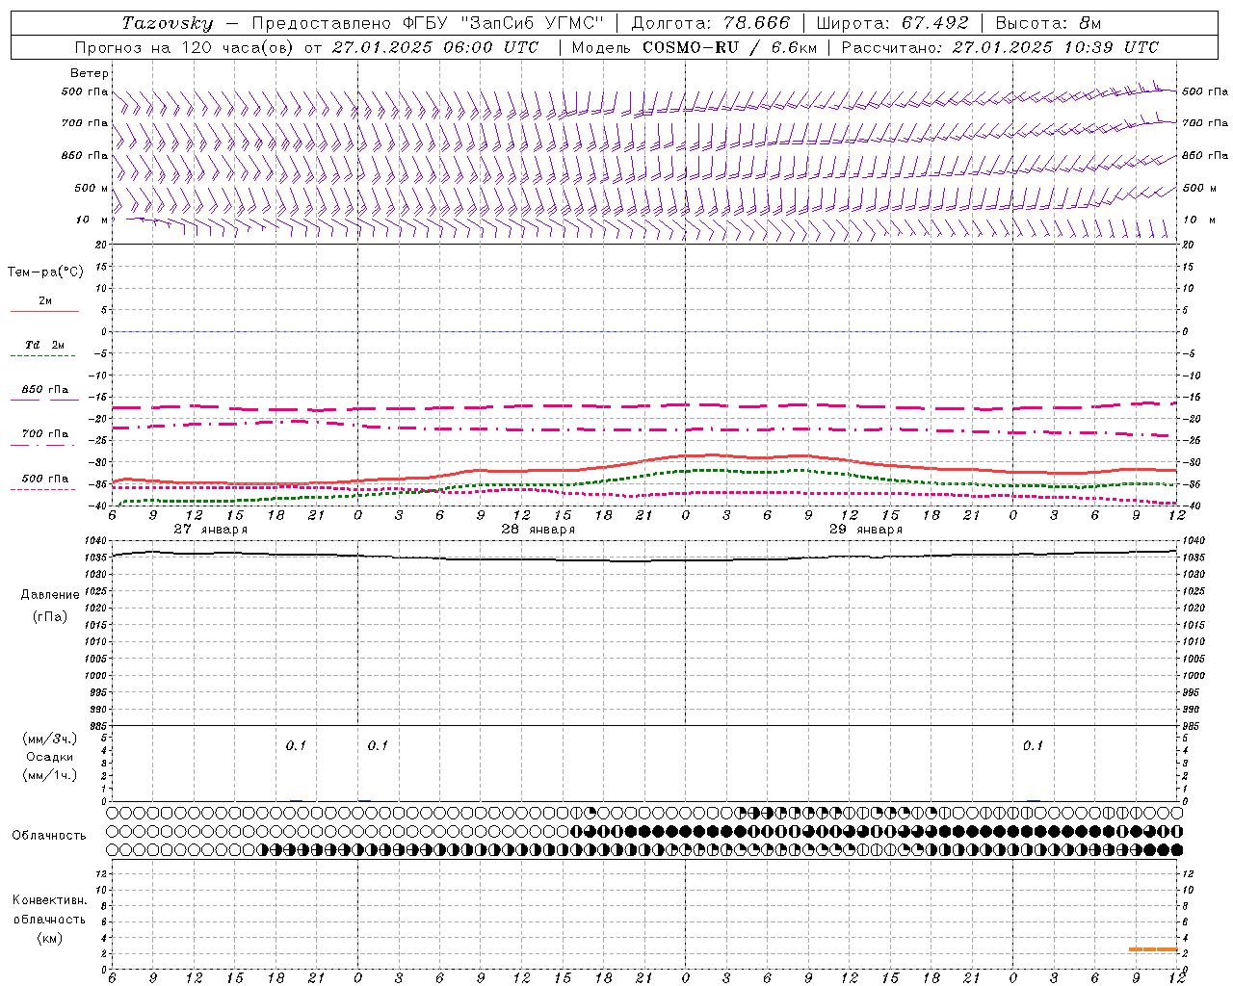Click the 28 января date label
Screen dimensions: 1233x986
538,530
